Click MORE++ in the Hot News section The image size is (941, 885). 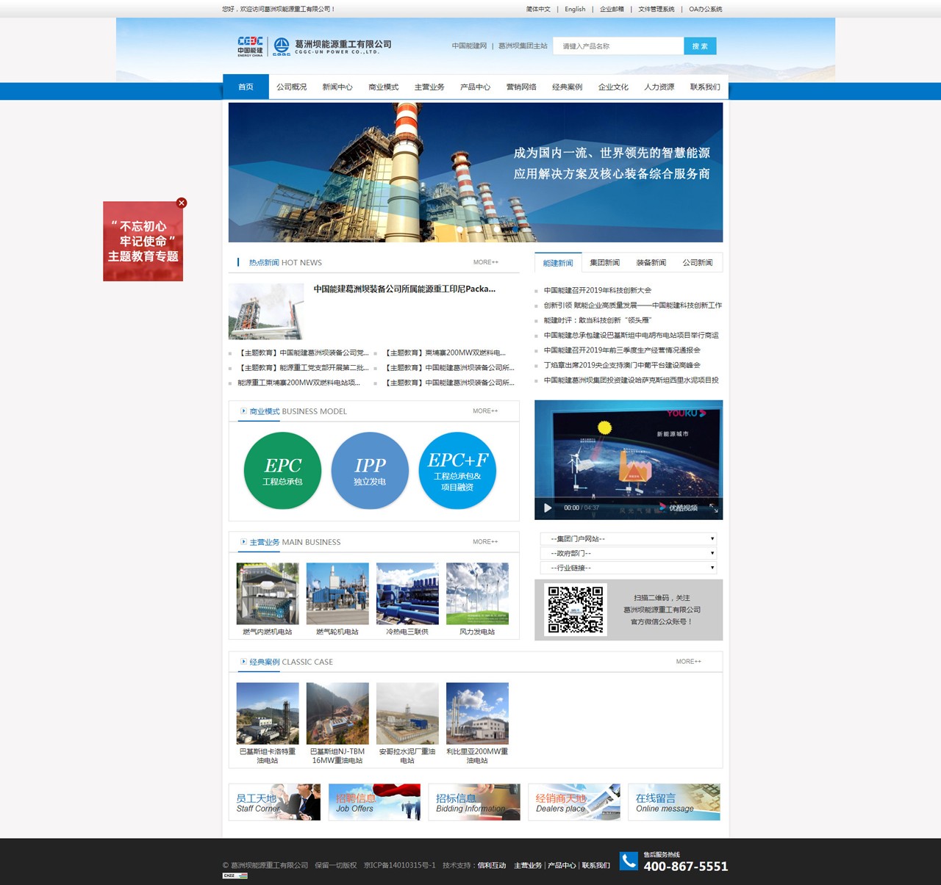(485, 262)
